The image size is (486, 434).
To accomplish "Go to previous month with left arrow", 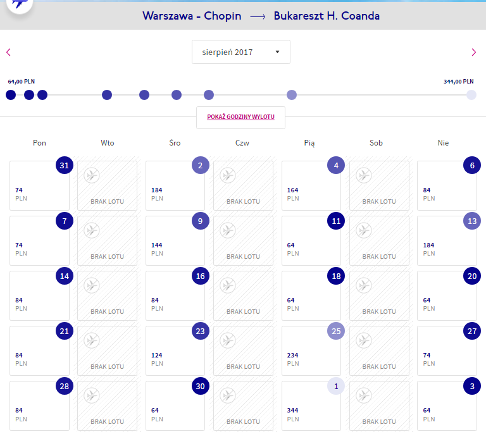I will point(8,52).
